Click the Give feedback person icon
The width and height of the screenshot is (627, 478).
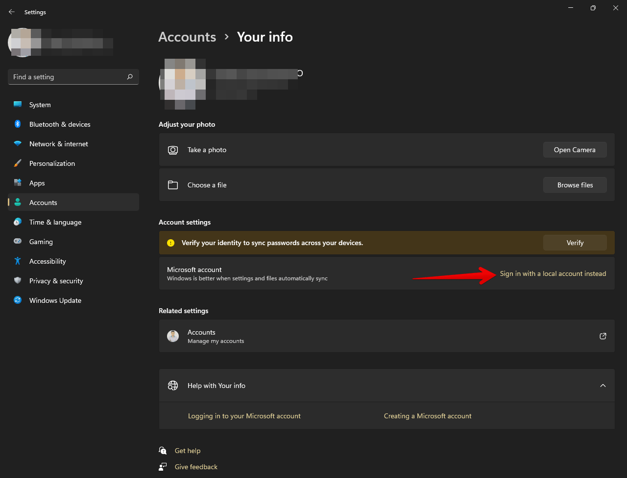pos(163,467)
